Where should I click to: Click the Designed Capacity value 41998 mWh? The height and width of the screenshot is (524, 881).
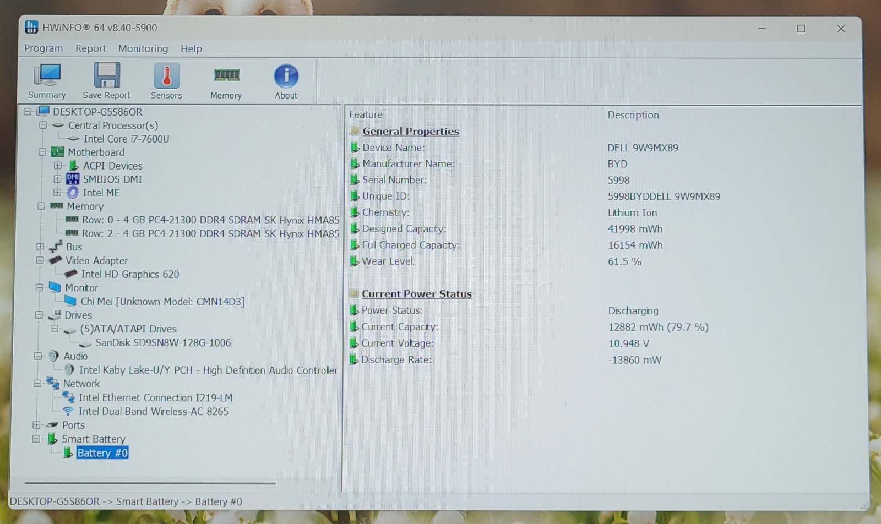coord(635,228)
